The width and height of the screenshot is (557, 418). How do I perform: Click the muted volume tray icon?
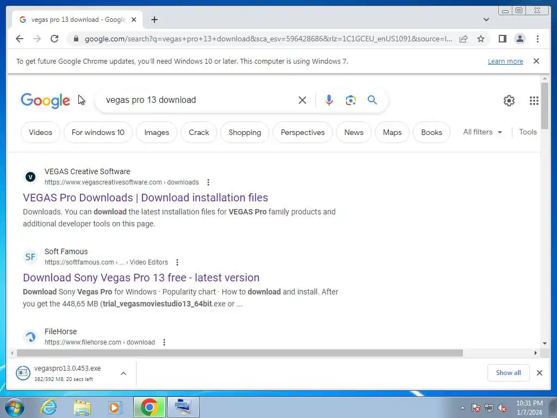(x=502, y=408)
